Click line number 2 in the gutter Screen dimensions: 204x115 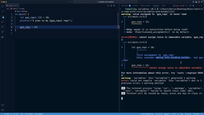coord(11,18)
